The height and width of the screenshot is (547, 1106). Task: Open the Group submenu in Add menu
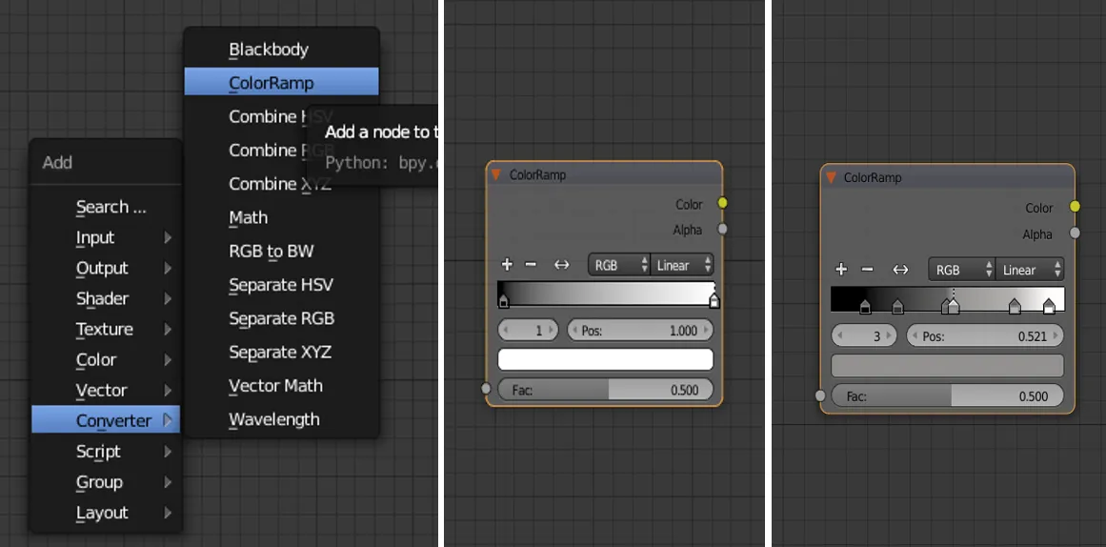pyautogui.click(x=106, y=482)
